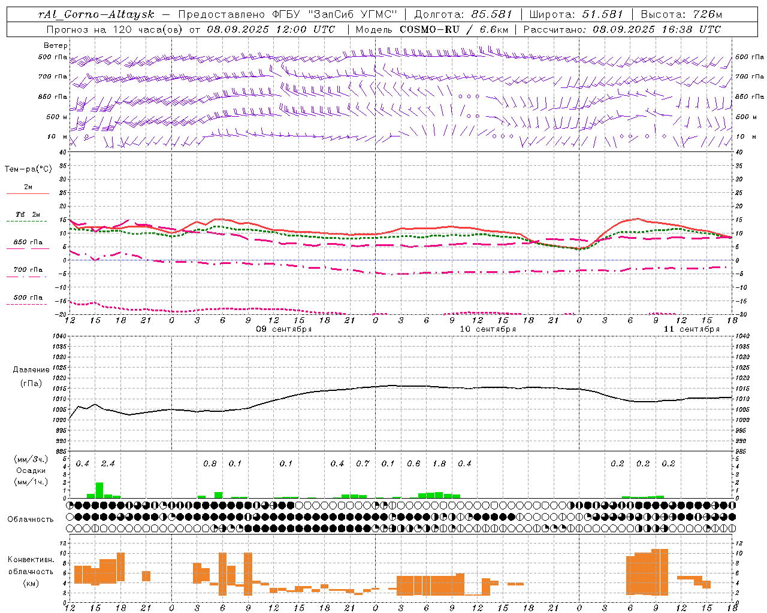Click the 0.7 three-hour precipitation total
Screen dimensions: 767x613
click(x=363, y=464)
